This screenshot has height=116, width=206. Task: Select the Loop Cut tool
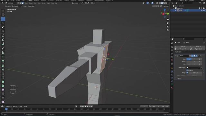click(x=3, y=74)
